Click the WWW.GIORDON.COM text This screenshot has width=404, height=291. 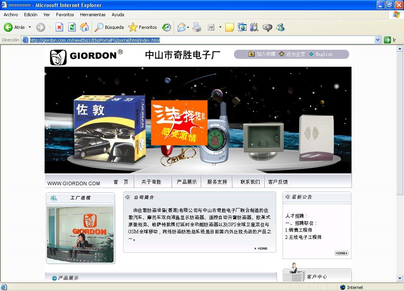(x=74, y=184)
